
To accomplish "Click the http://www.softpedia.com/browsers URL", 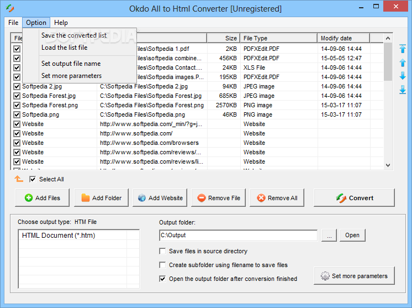I will tap(149, 143).
